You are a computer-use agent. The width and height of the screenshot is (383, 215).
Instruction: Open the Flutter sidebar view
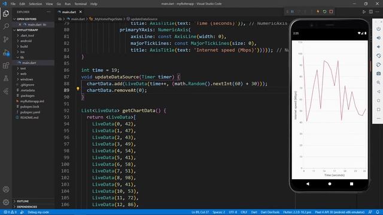tap(6, 91)
